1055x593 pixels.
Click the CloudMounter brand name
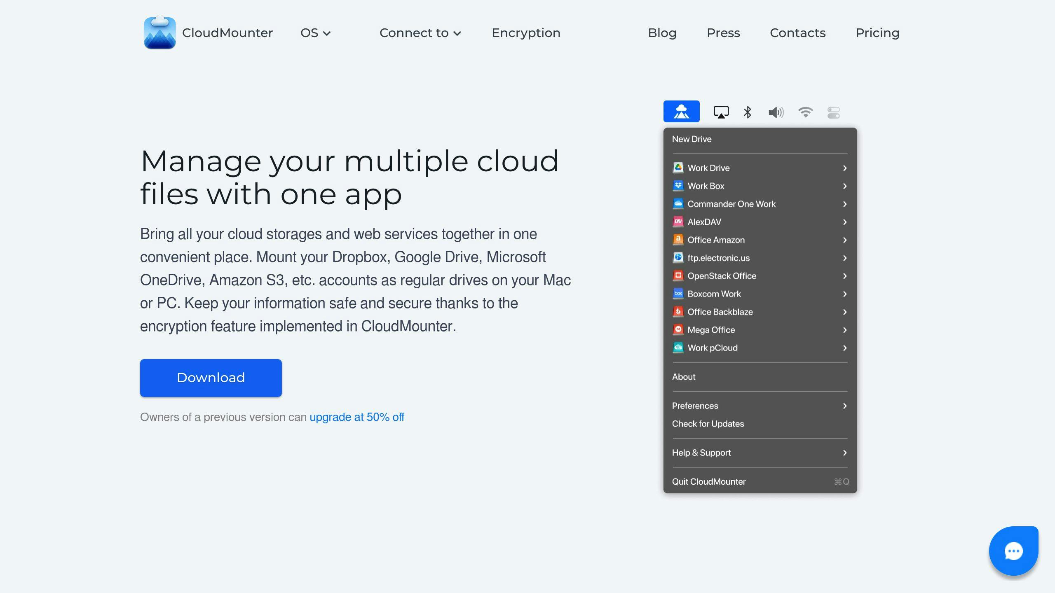click(227, 33)
